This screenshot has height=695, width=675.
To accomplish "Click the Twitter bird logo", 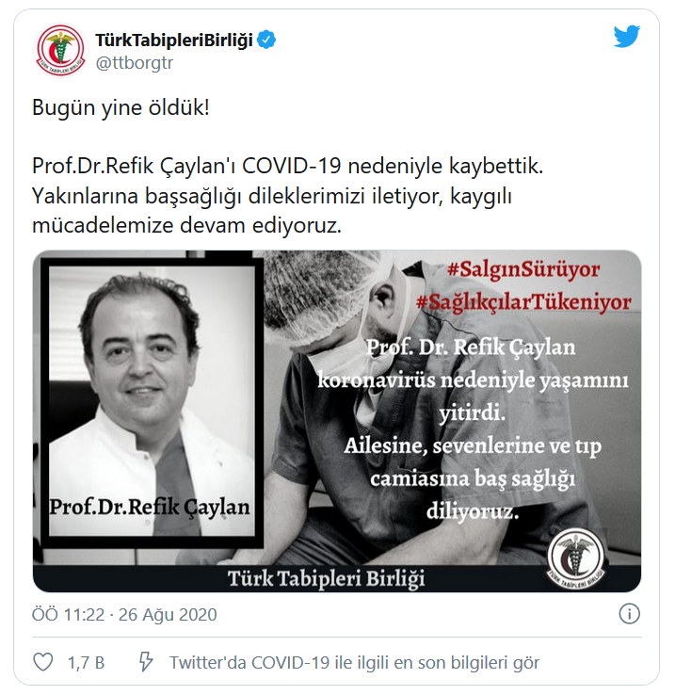I will pyautogui.click(x=627, y=37).
